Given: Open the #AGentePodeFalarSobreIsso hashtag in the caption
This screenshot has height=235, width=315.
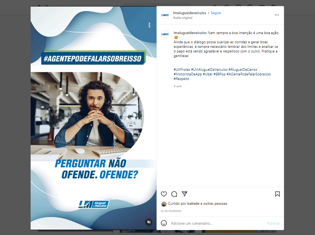Looking at the screenshot, I should click(x=248, y=74).
